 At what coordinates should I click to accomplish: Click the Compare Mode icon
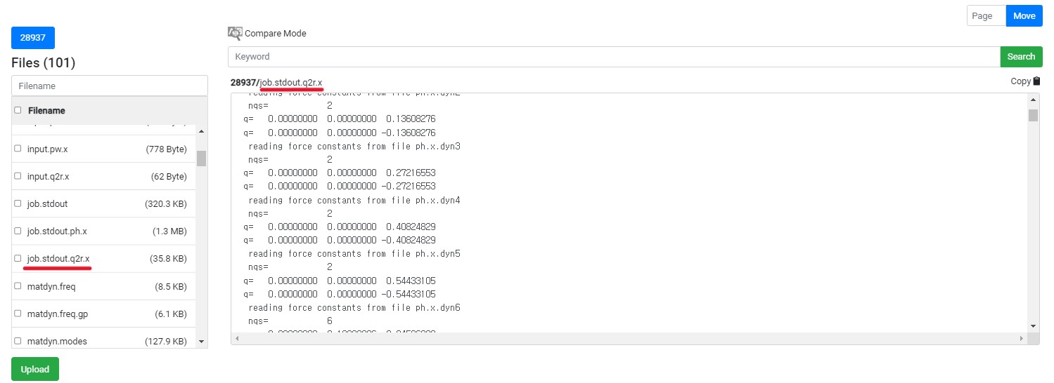235,33
